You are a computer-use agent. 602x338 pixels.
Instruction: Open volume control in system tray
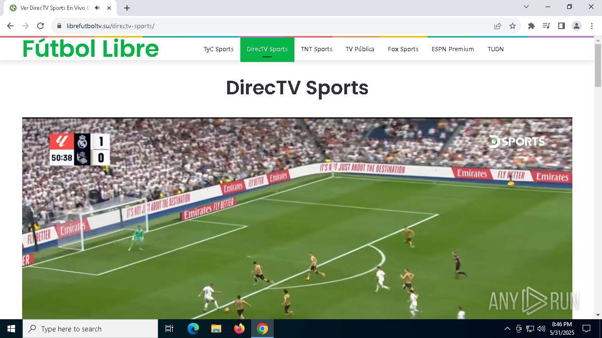pyautogui.click(x=541, y=329)
